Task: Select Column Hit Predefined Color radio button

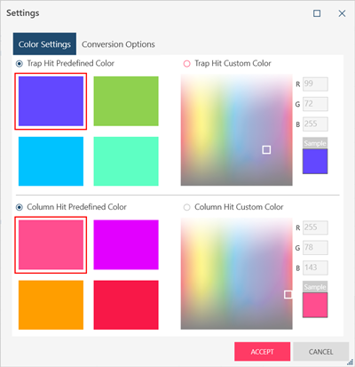Action: coord(20,207)
